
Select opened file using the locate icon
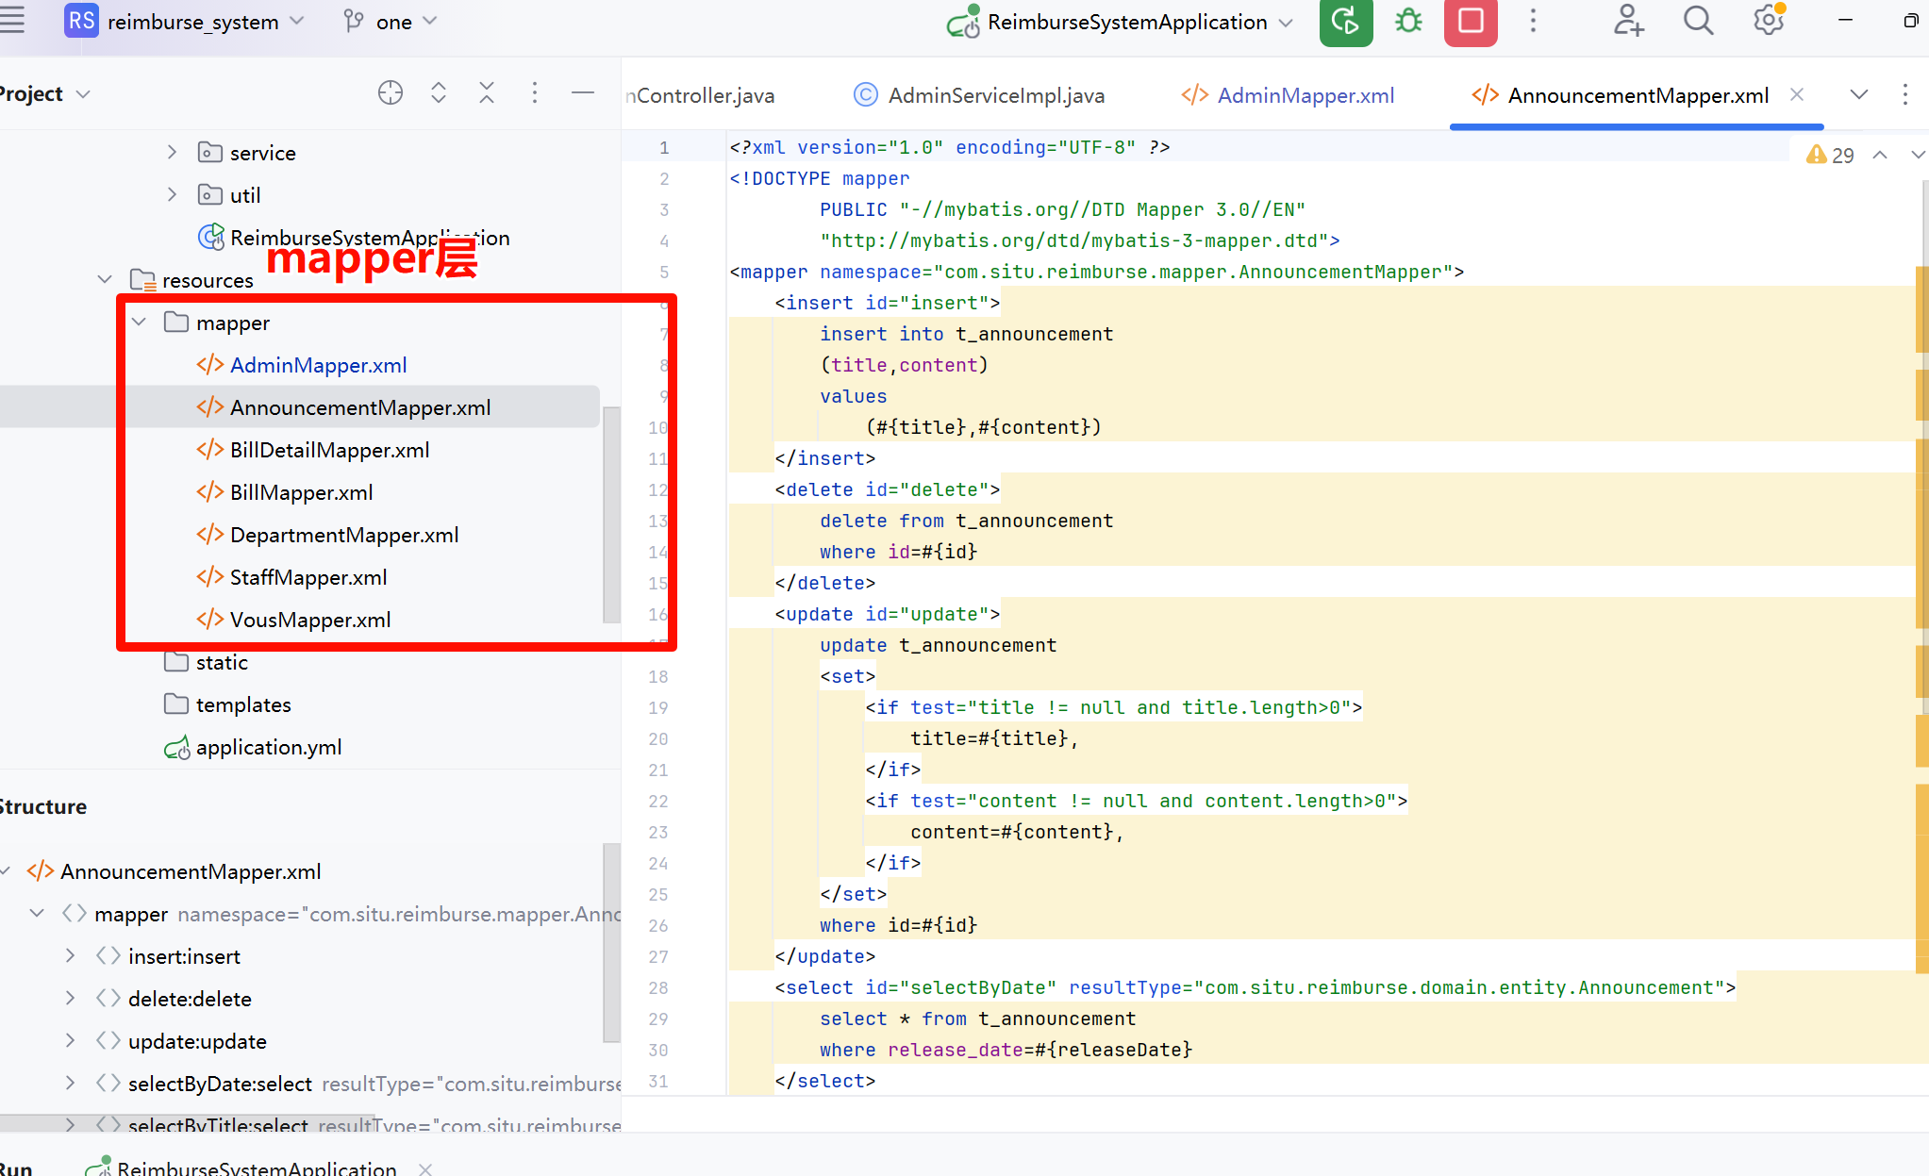[390, 92]
